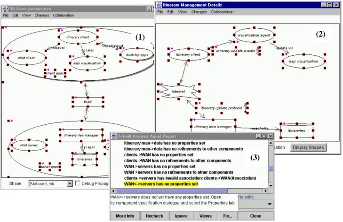Viewport: 343px width, 222px height.
Task: Click report list scroll up arrow
Action: [x=271, y=143]
